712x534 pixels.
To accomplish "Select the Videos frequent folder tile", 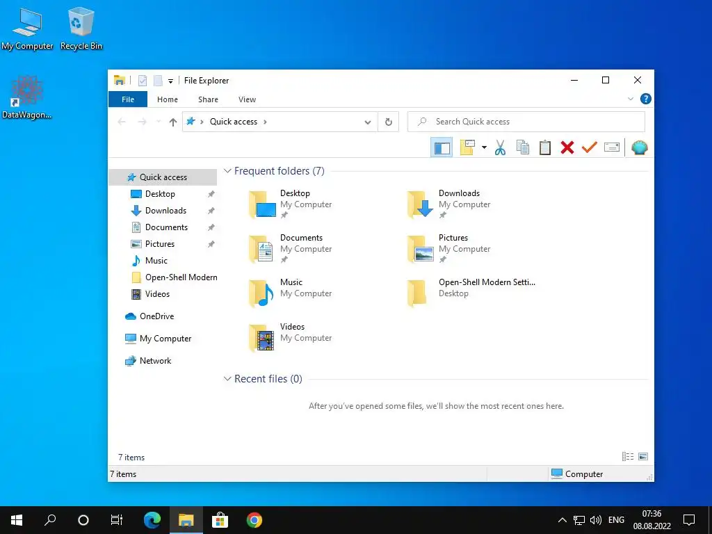I will point(291,337).
